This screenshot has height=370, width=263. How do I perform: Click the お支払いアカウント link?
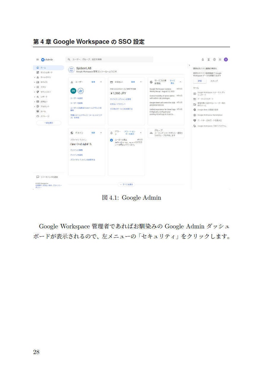(x=118, y=104)
